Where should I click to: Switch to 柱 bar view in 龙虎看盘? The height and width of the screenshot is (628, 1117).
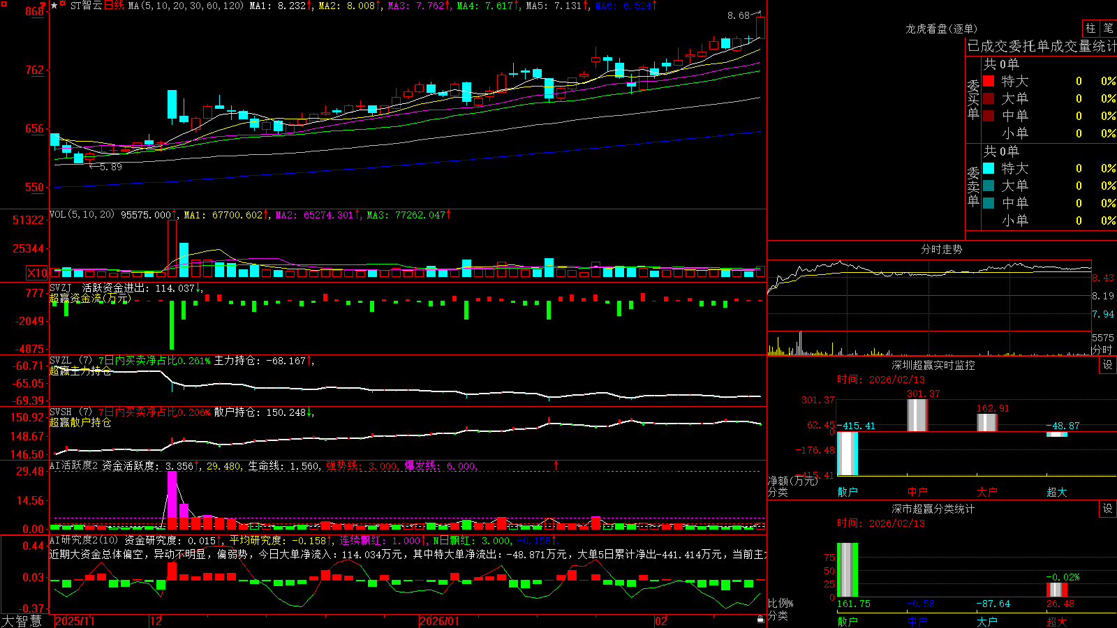click(x=1090, y=29)
